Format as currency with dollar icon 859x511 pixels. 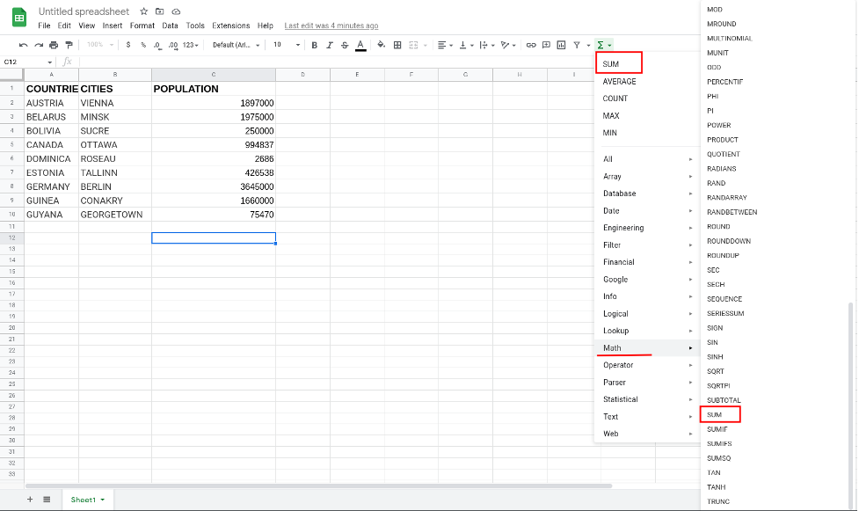(128, 45)
